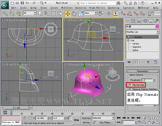
Task: Select the Spline sub-object level
Action: tap(135, 50)
